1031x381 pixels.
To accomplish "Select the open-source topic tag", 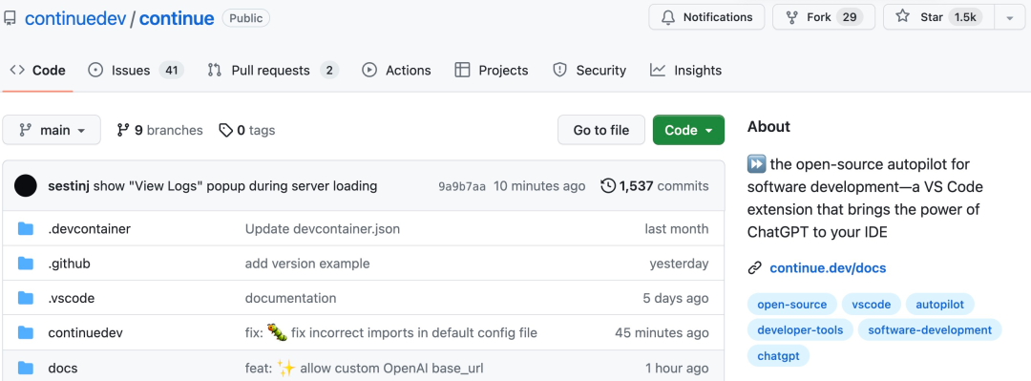I will [x=792, y=304].
